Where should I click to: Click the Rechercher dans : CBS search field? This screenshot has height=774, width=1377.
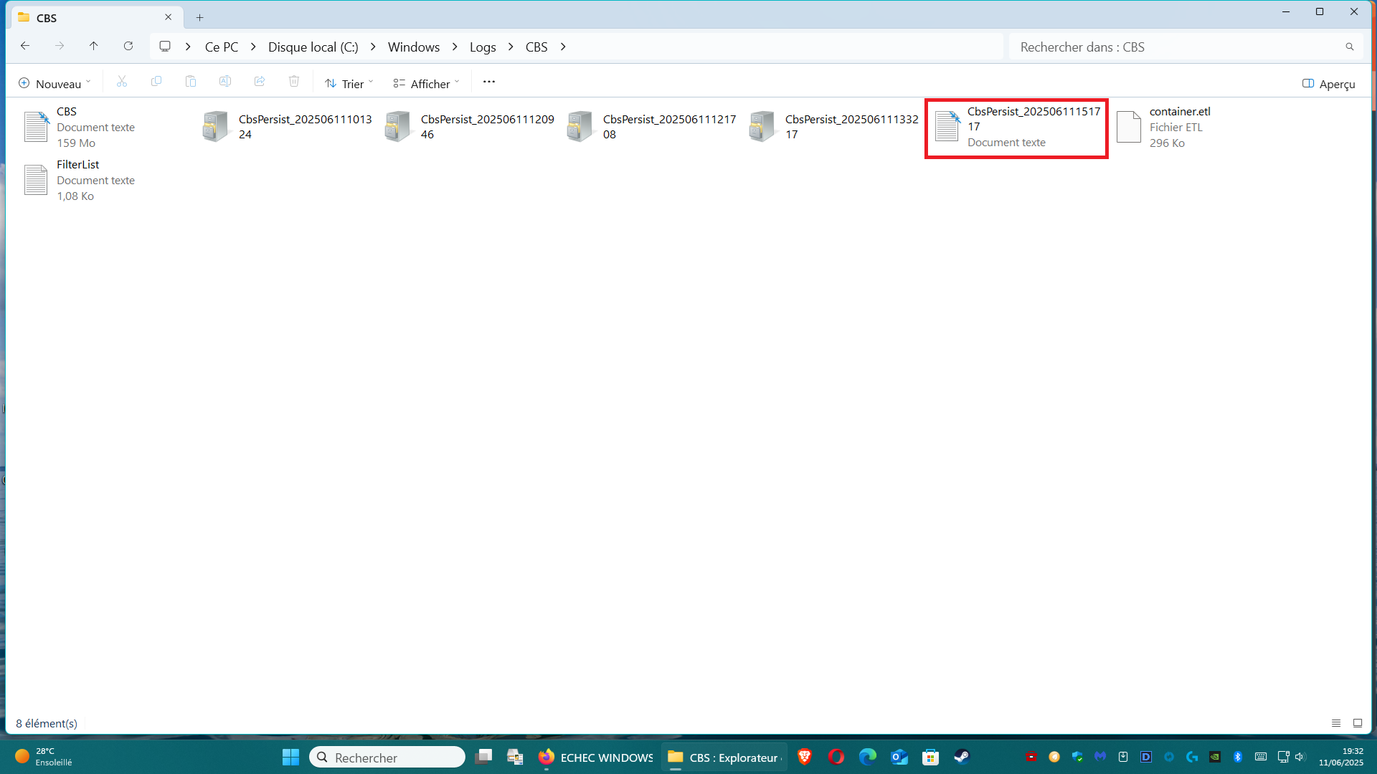pyautogui.click(x=1176, y=47)
